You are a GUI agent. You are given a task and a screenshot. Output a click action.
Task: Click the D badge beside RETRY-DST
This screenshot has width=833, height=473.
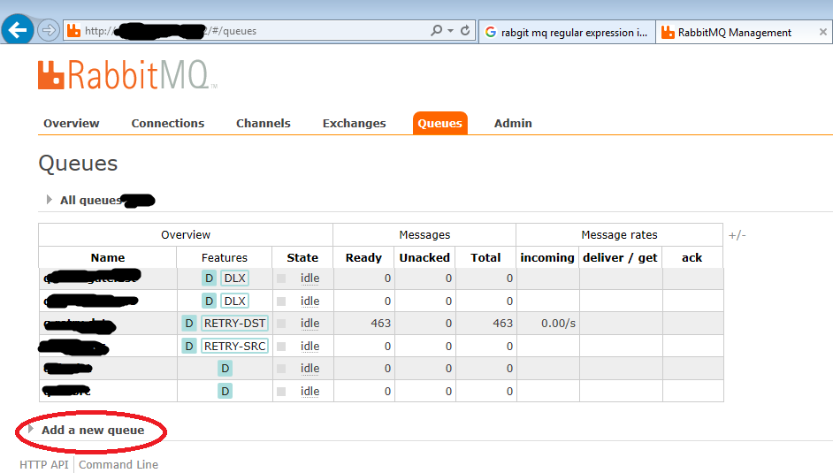click(x=188, y=324)
